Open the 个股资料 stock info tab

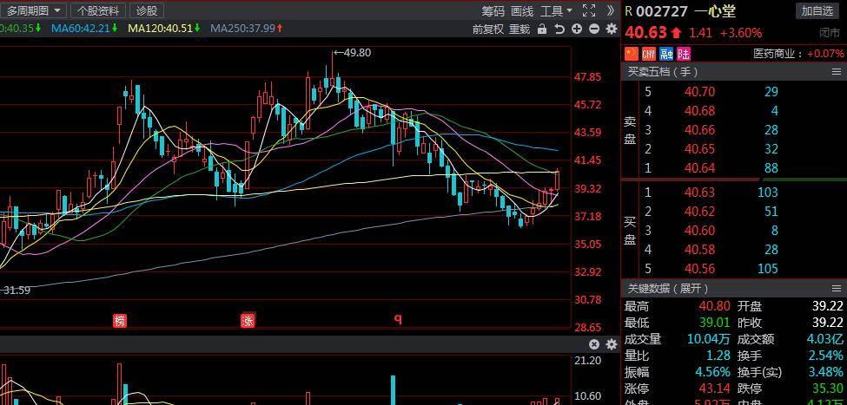click(98, 10)
